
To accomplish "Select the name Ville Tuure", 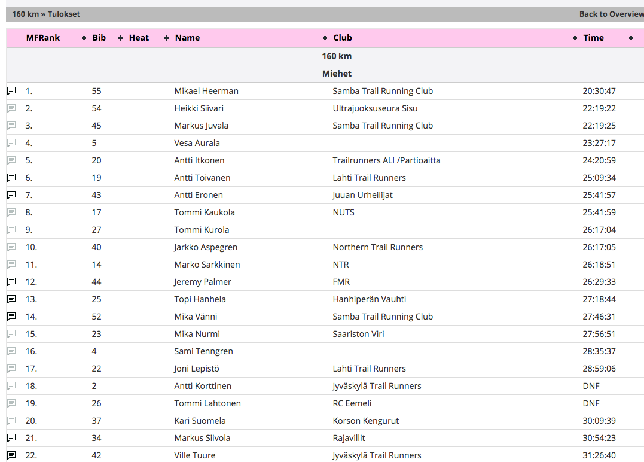I will pos(195,455).
